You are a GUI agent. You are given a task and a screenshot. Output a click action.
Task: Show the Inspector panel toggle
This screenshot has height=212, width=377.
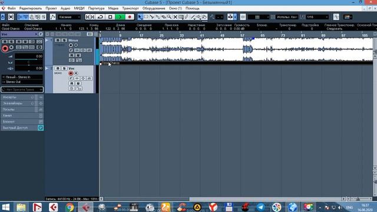coord(20,17)
